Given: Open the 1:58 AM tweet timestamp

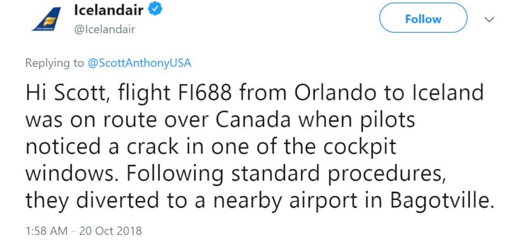Looking at the screenshot, I should coord(46,231).
